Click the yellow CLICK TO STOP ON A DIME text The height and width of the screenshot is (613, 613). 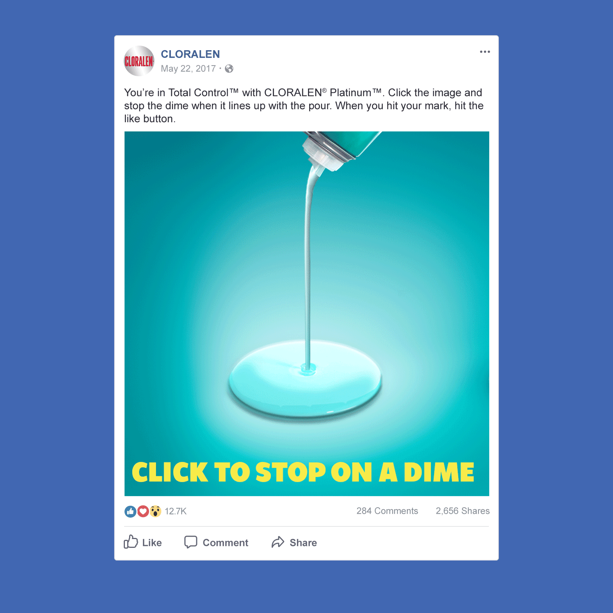tap(303, 472)
